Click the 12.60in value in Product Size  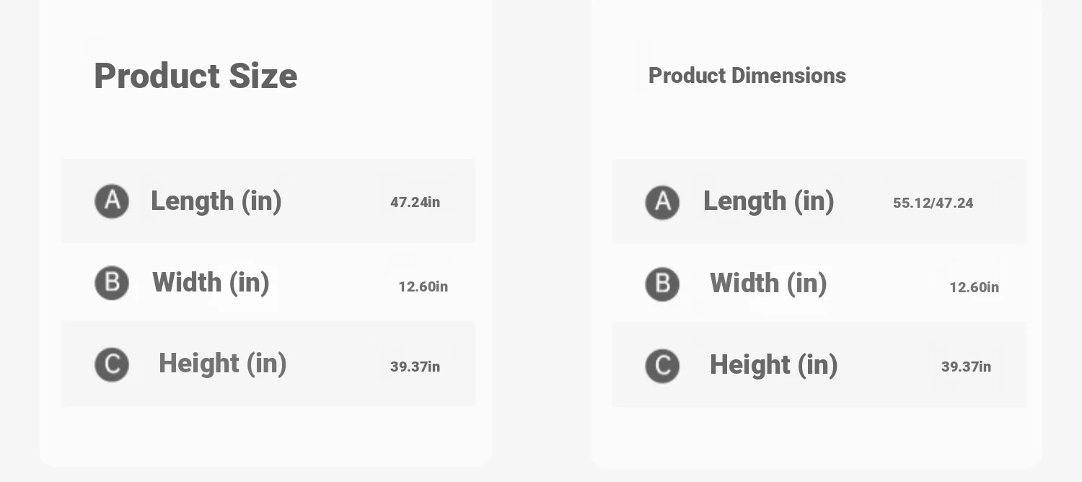click(x=423, y=286)
